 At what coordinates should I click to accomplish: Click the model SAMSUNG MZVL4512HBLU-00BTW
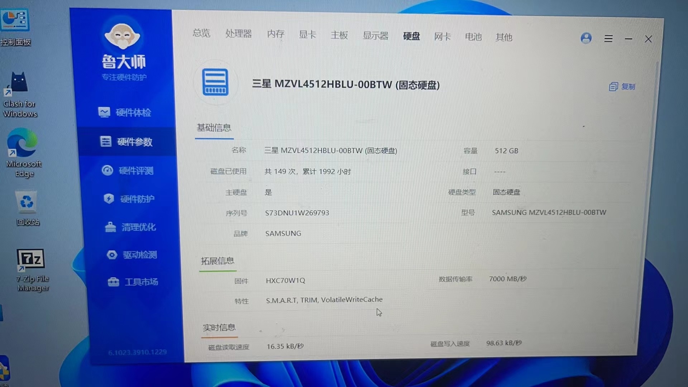tap(549, 212)
